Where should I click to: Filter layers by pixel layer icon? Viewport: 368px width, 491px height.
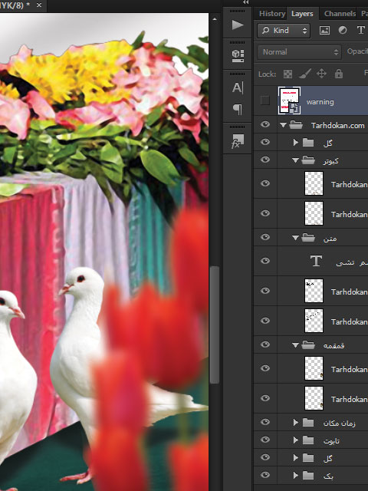click(x=324, y=31)
